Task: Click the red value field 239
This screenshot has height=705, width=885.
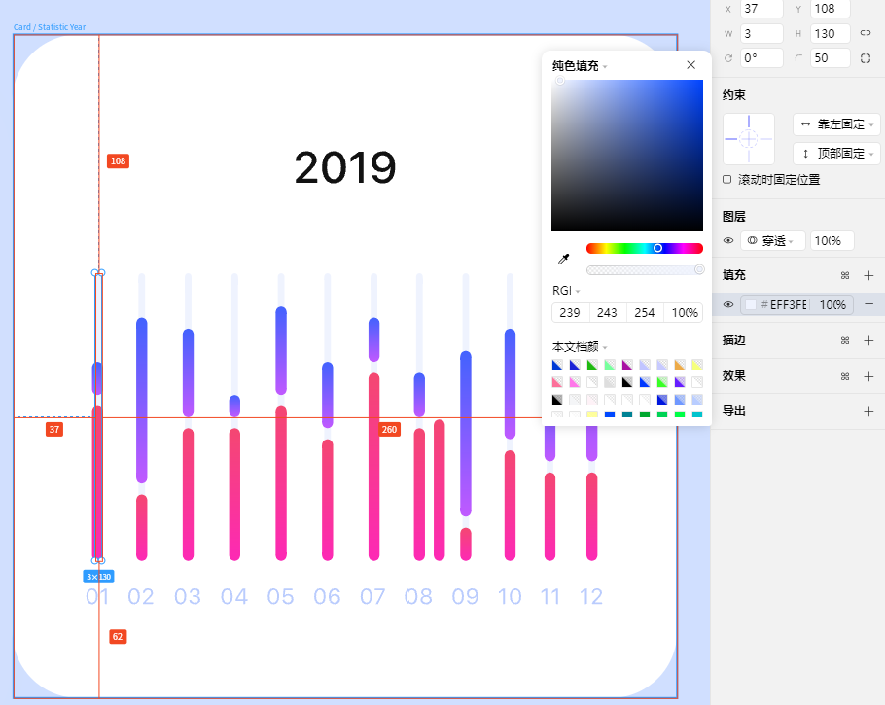Action: [570, 313]
